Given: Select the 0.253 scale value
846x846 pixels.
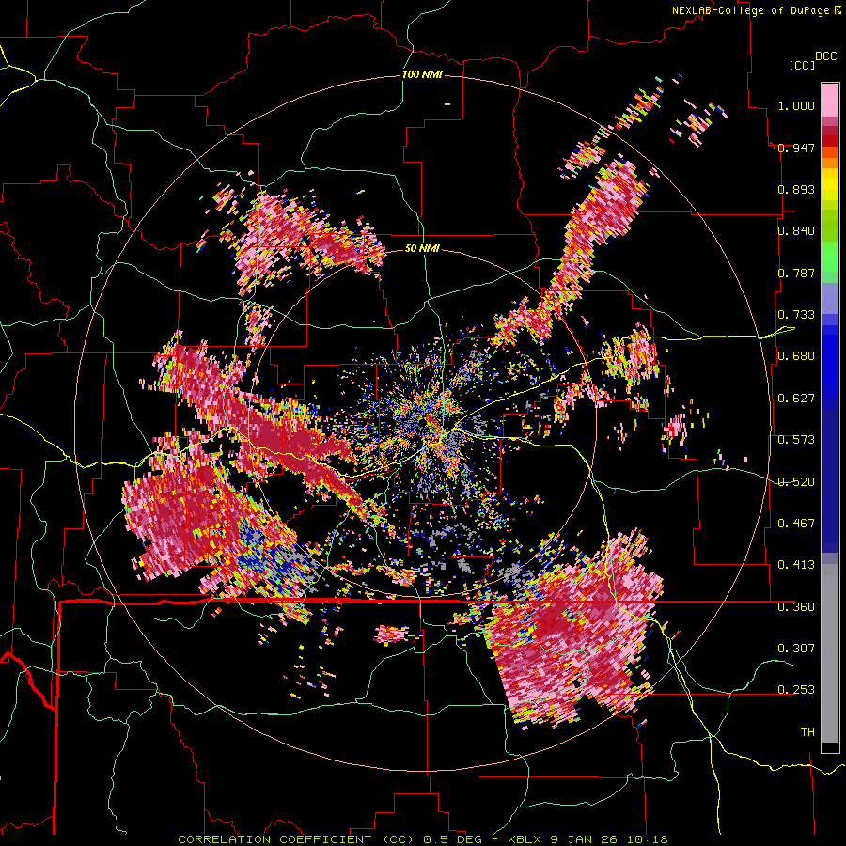Looking at the screenshot, I should 796,690.
